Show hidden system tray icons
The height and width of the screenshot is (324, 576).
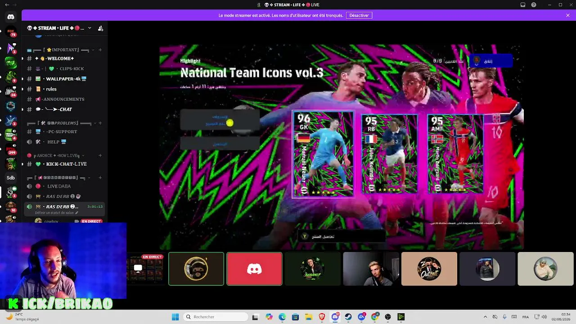coord(485,317)
